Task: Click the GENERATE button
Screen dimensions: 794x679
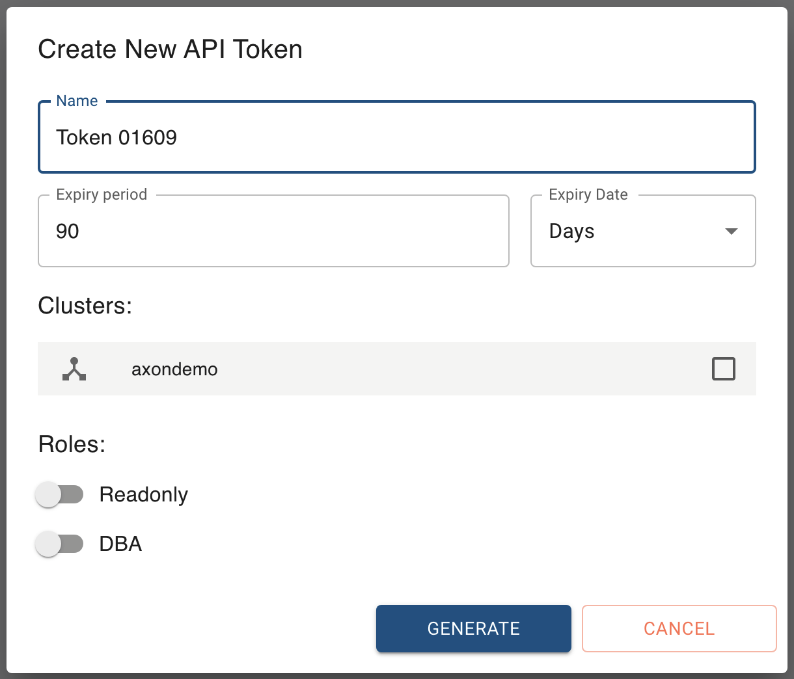Action: 473,628
